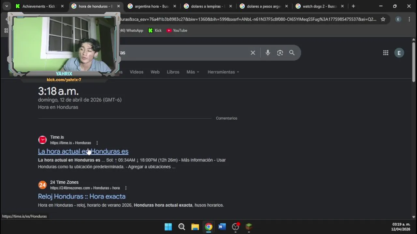Switch to the dolares a lempiras tab

pos(208,6)
